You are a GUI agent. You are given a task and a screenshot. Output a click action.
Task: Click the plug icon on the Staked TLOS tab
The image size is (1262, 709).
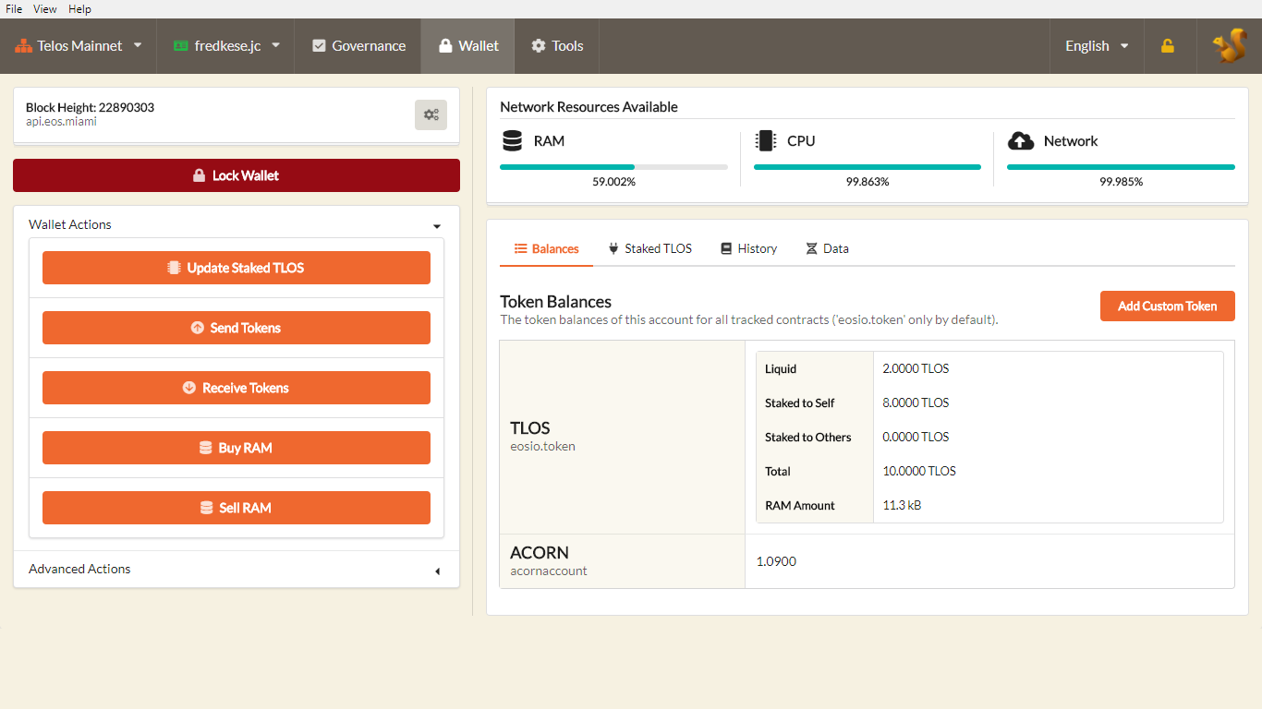pos(613,248)
